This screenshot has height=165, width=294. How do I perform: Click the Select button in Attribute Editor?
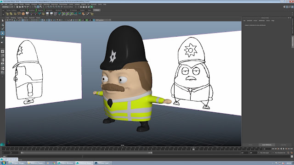click(x=250, y=145)
